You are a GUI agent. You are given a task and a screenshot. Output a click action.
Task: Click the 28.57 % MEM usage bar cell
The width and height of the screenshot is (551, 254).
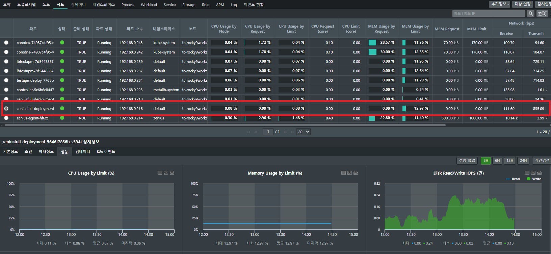click(x=382, y=43)
